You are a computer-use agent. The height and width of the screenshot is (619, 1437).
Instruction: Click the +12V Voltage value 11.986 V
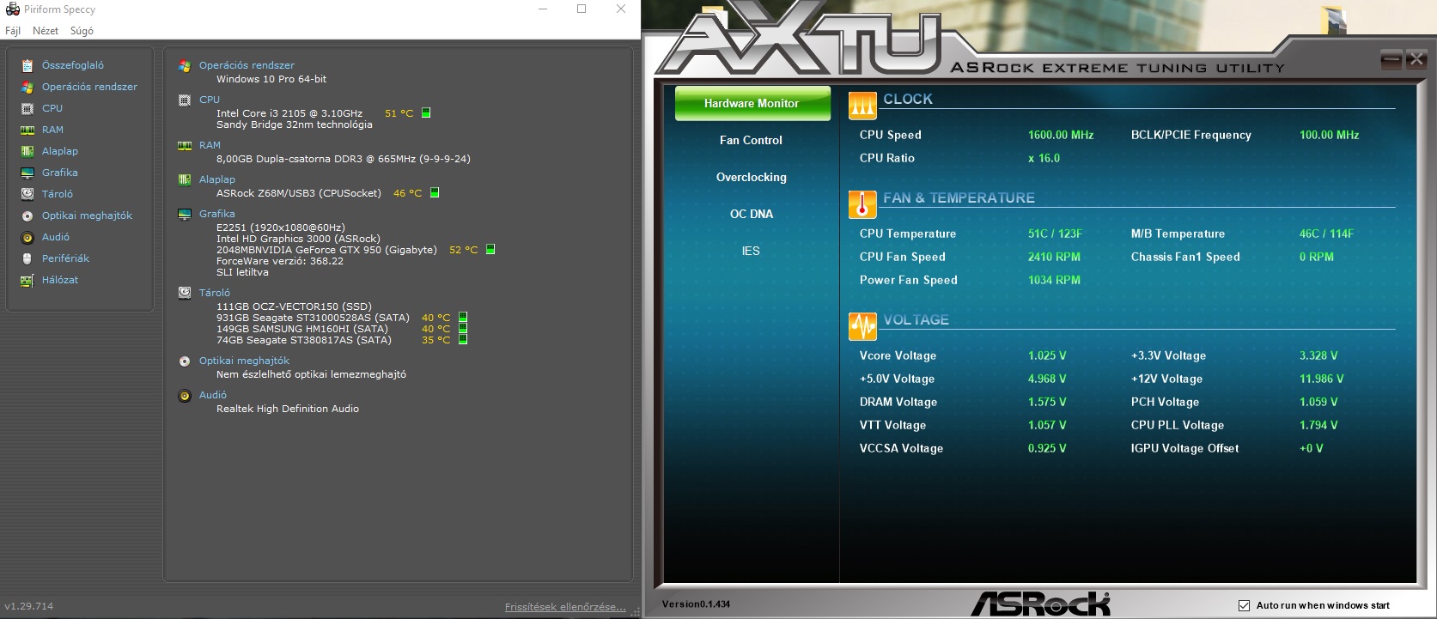pyautogui.click(x=1321, y=379)
